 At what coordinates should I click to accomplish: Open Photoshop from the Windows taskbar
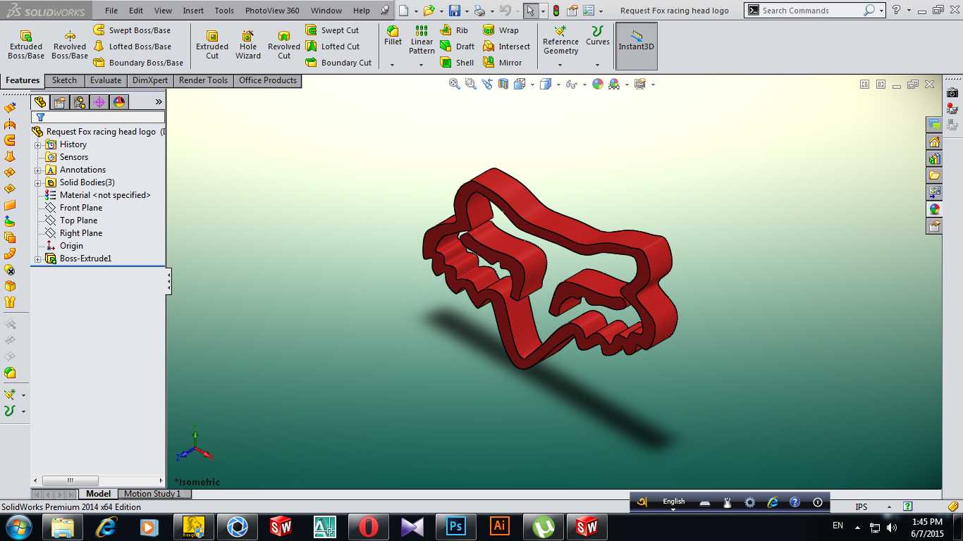tap(456, 526)
